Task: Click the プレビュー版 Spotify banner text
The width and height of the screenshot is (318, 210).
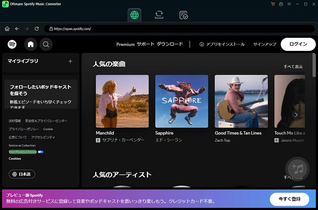Action: tap(24, 195)
